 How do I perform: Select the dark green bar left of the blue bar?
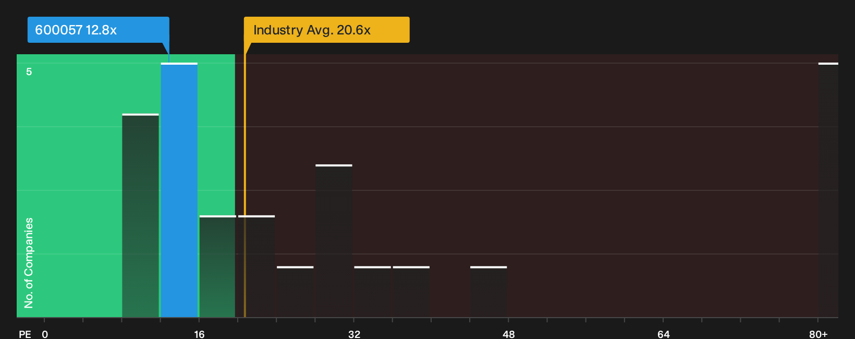140,215
